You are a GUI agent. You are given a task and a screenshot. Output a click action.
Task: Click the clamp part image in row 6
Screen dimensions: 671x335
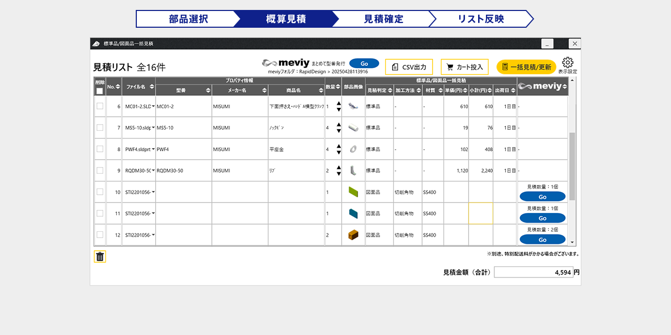pos(353,106)
